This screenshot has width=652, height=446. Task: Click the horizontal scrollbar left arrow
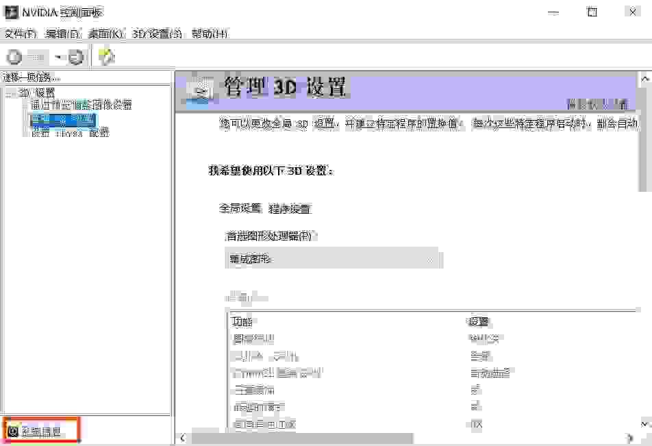click(183, 438)
